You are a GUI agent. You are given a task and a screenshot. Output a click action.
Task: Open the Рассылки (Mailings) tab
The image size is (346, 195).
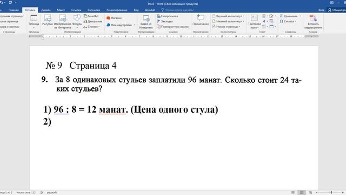pos(94,10)
